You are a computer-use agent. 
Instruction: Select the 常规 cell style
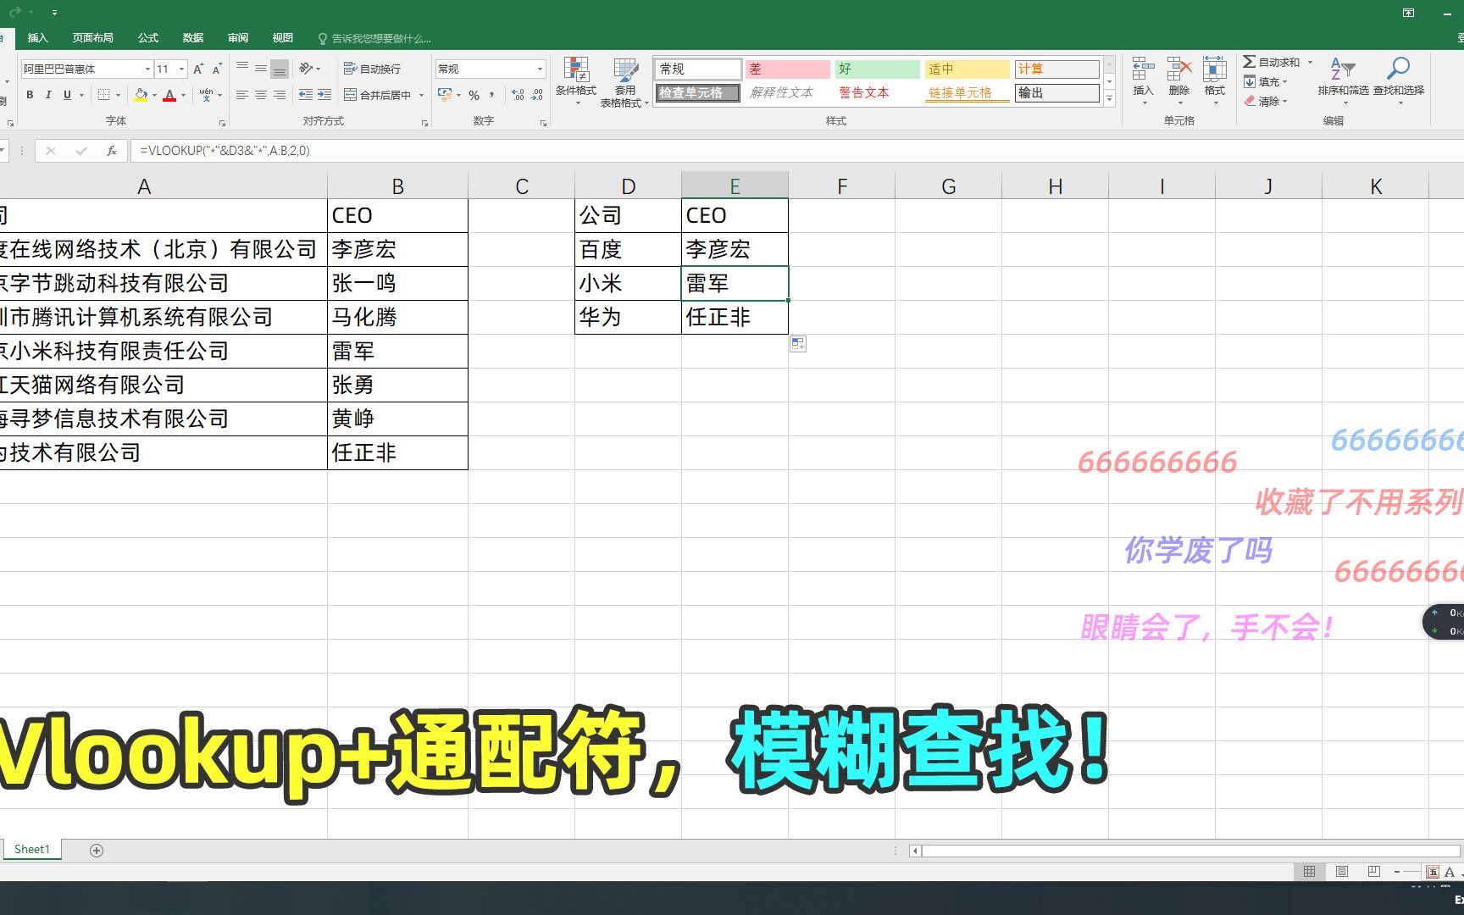click(x=698, y=69)
